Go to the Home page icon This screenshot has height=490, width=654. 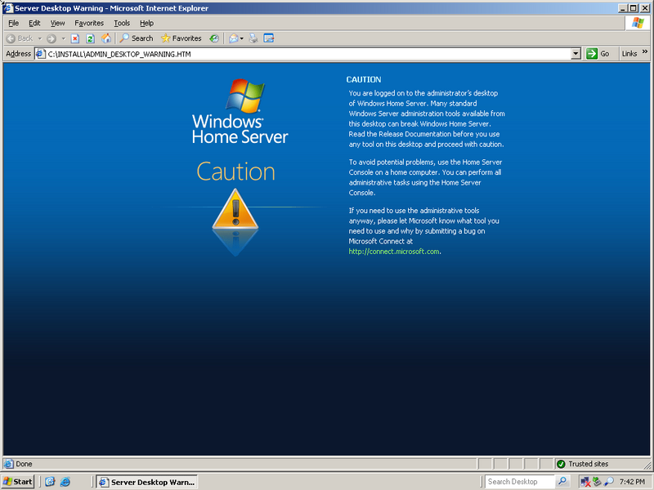106,38
